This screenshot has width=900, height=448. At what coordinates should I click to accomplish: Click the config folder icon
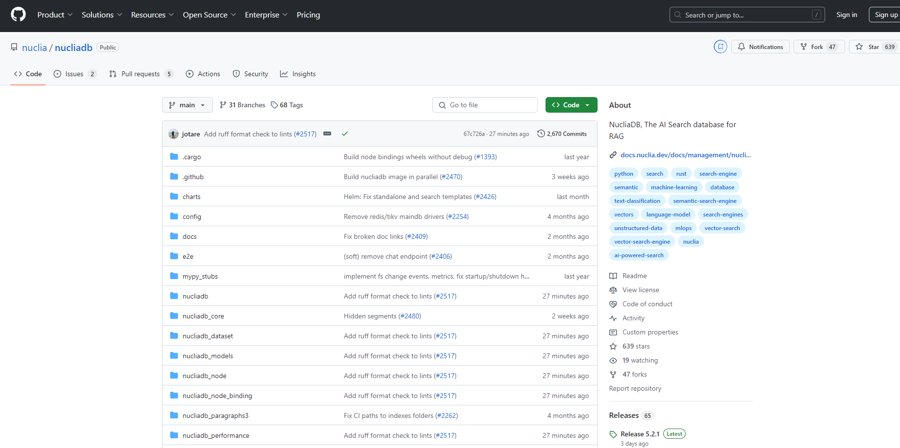coord(174,216)
